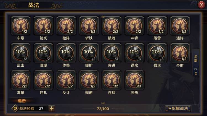
Task: Click the 战法经验 experience icon
Action: pyautogui.click(x=15, y=109)
